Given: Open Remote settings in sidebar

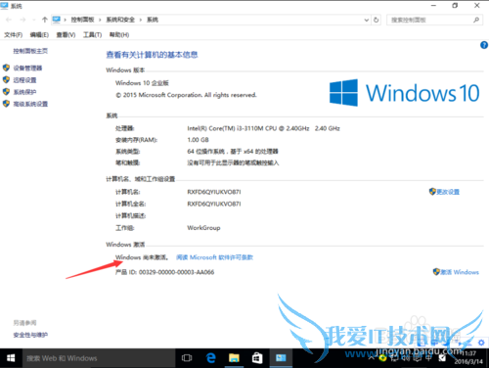Looking at the screenshot, I should click(24, 80).
